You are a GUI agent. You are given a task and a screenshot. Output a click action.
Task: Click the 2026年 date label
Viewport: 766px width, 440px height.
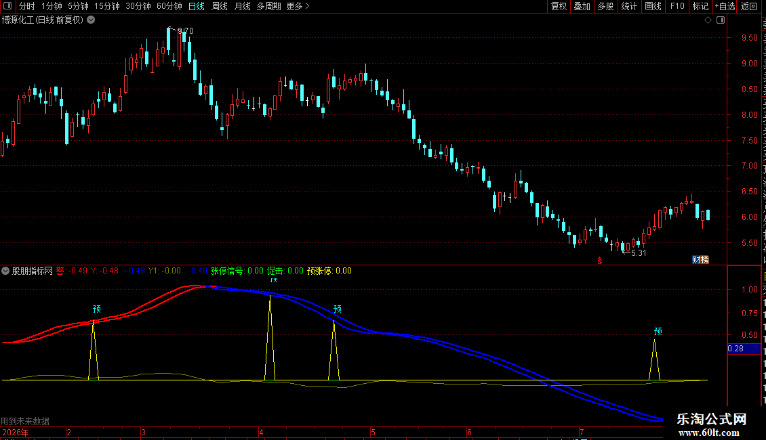[x=16, y=433]
